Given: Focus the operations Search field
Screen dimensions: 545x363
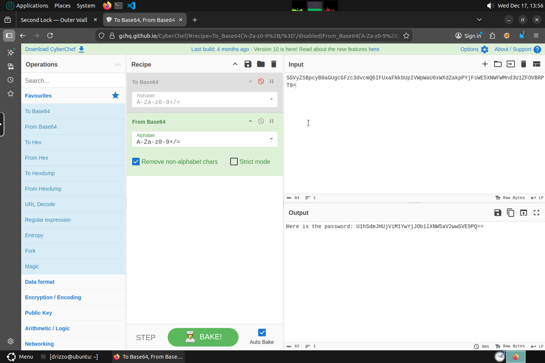Looking at the screenshot, I should coord(73,81).
